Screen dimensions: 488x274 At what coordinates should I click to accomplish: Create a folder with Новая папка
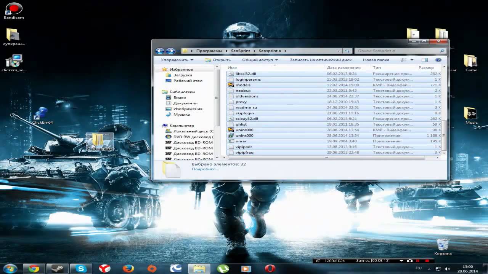[x=376, y=60]
